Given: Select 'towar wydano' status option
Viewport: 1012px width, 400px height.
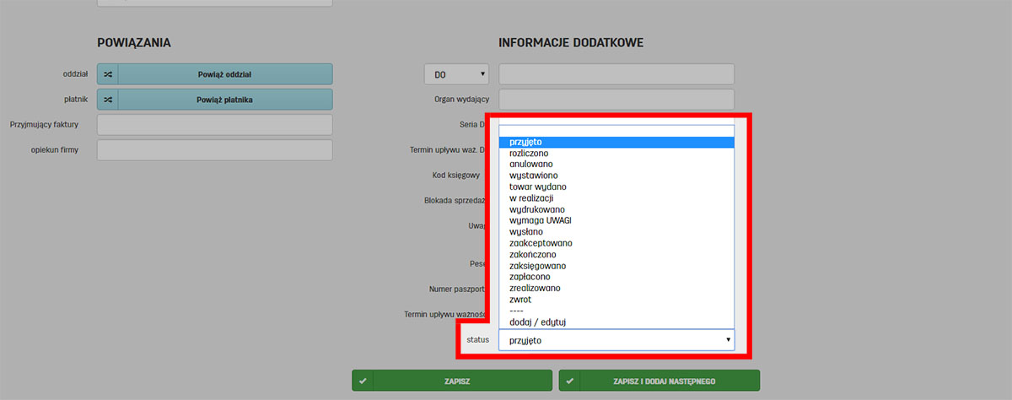Looking at the screenshot, I should [x=538, y=186].
